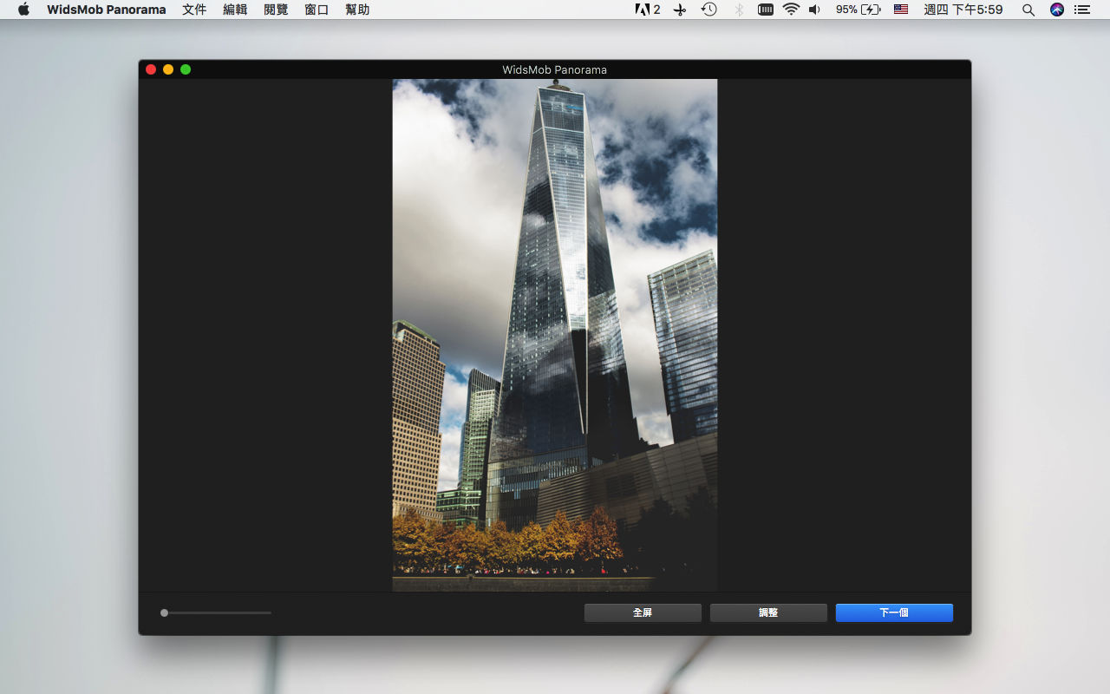Viewport: 1110px width, 694px height.
Task: Click the Bluetooth status icon
Action: pyautogui.click(x=739, y=10)
